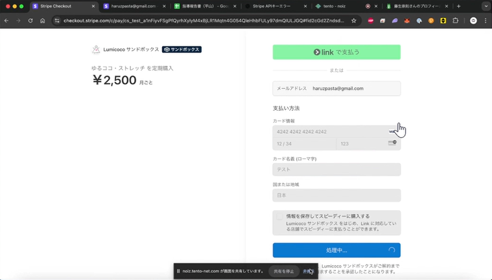
Task: Click the 支払い方法 heading
Action: 286,108
